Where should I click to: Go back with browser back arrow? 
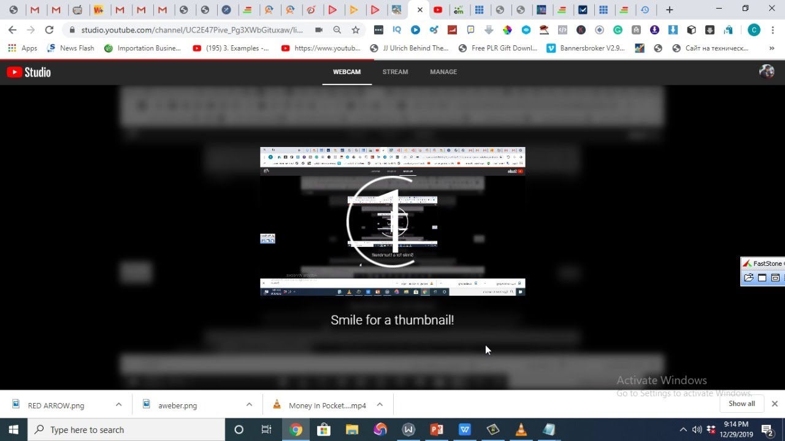(x=12, y=29)
